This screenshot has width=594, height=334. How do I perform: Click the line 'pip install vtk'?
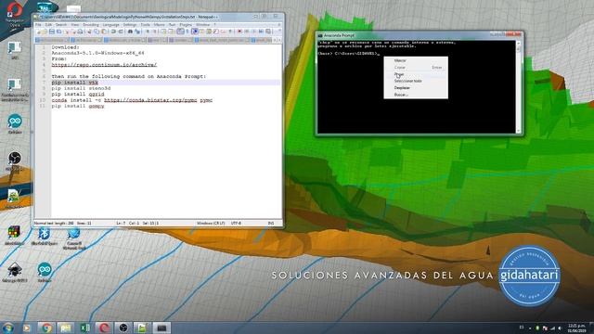click(x=75, y=83)
